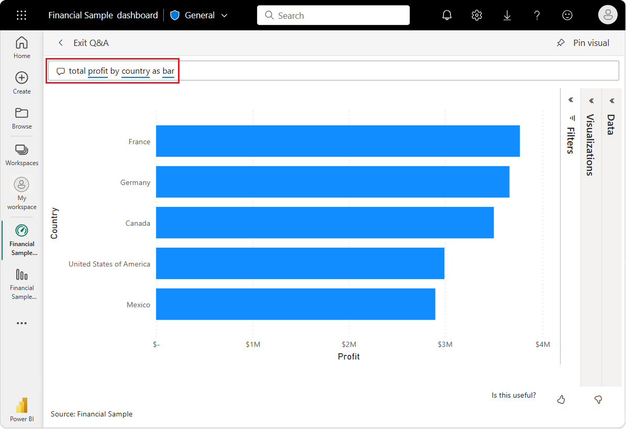Click the Visualizations pane label
This screenshot has height=429, width=626.
pos(591,145)
